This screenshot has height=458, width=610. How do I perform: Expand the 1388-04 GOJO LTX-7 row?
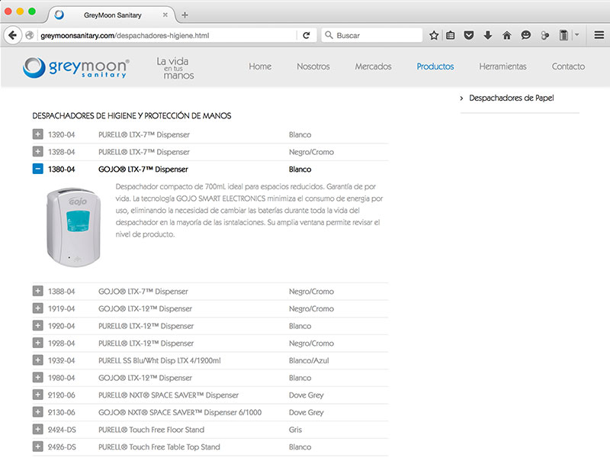click(38, 292)
